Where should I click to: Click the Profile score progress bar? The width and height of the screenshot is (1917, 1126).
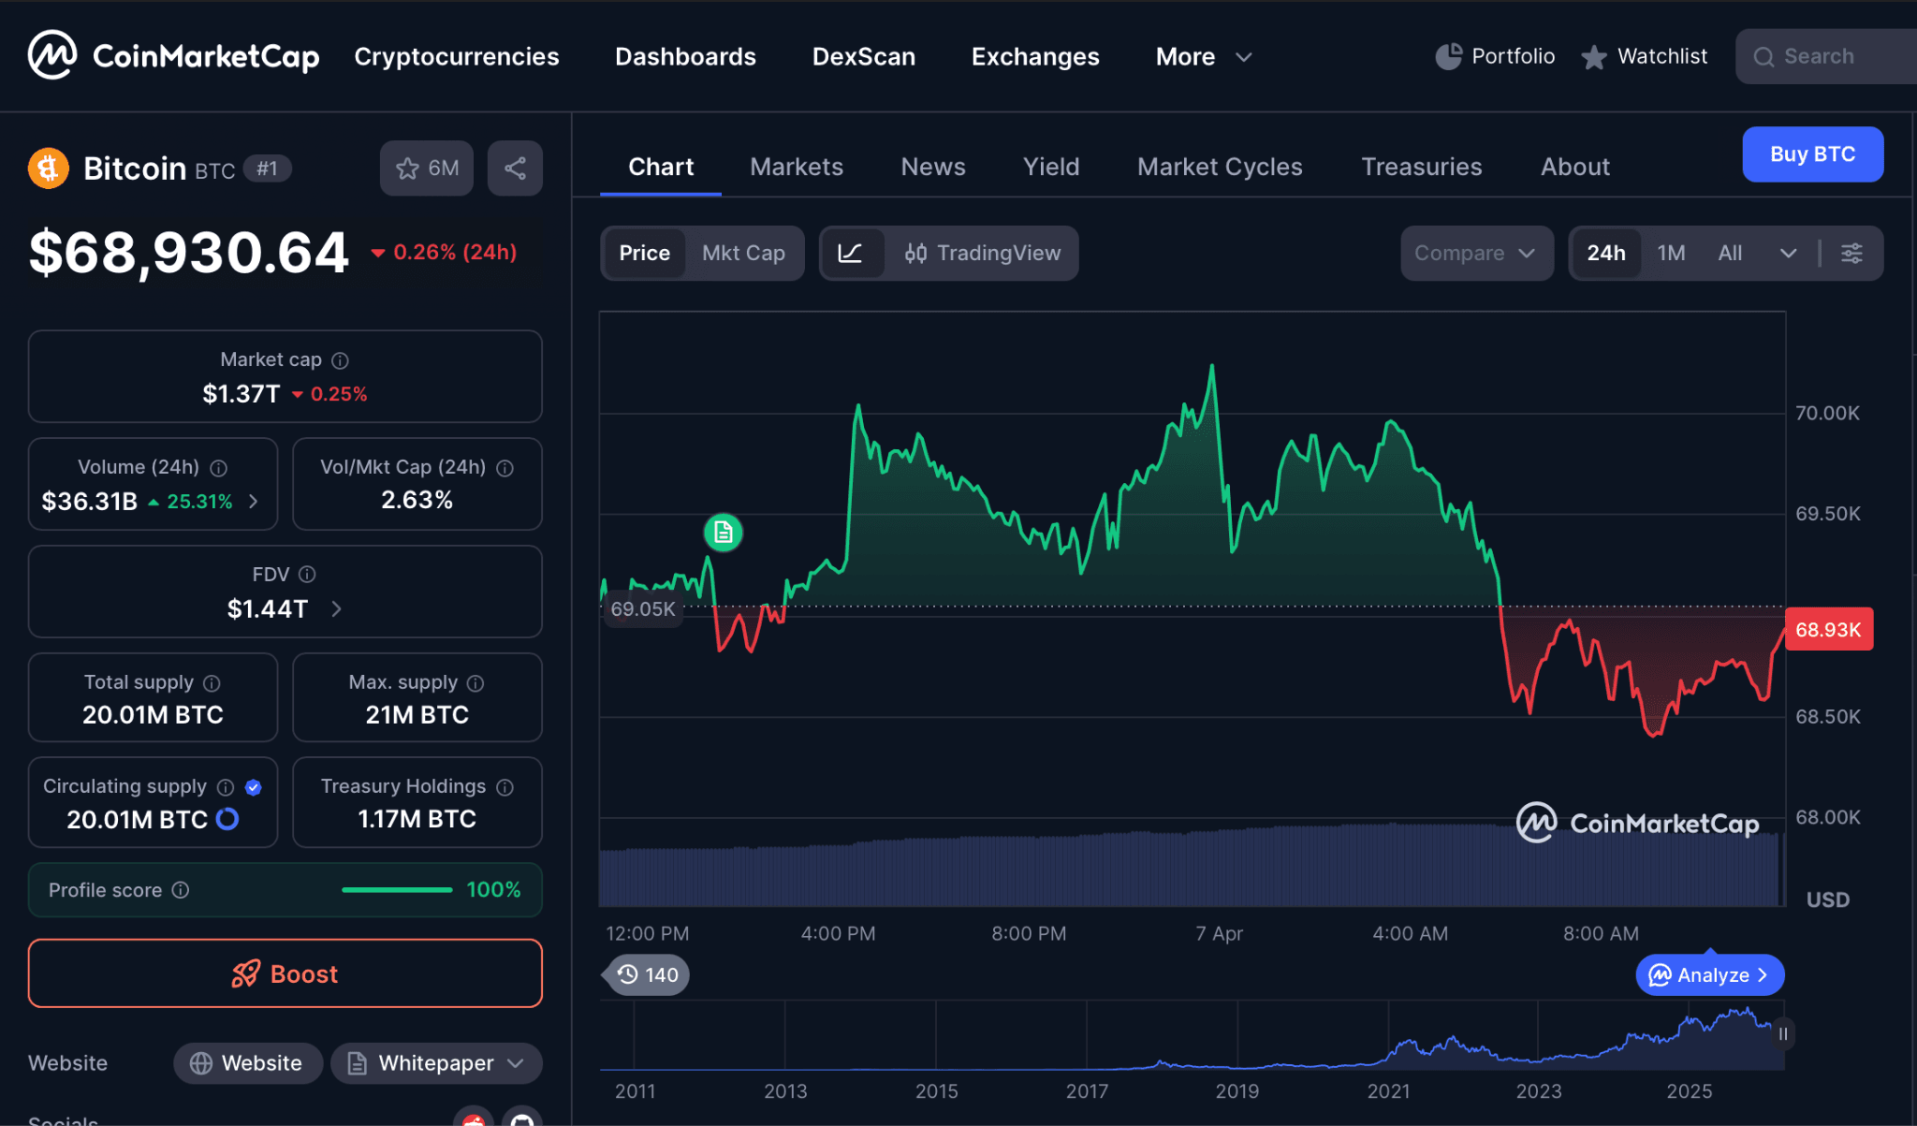coord(396,890)
